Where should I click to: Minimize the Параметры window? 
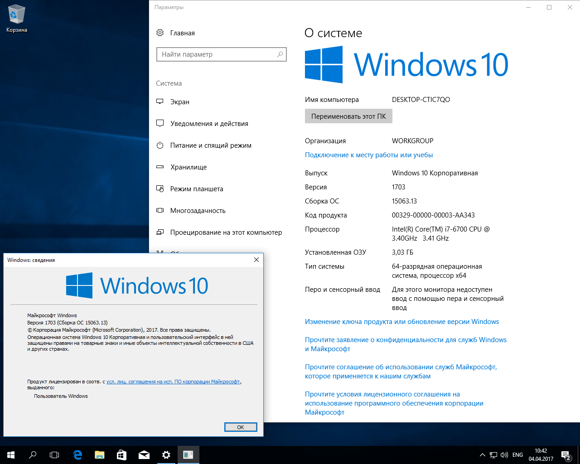(528, 7)
